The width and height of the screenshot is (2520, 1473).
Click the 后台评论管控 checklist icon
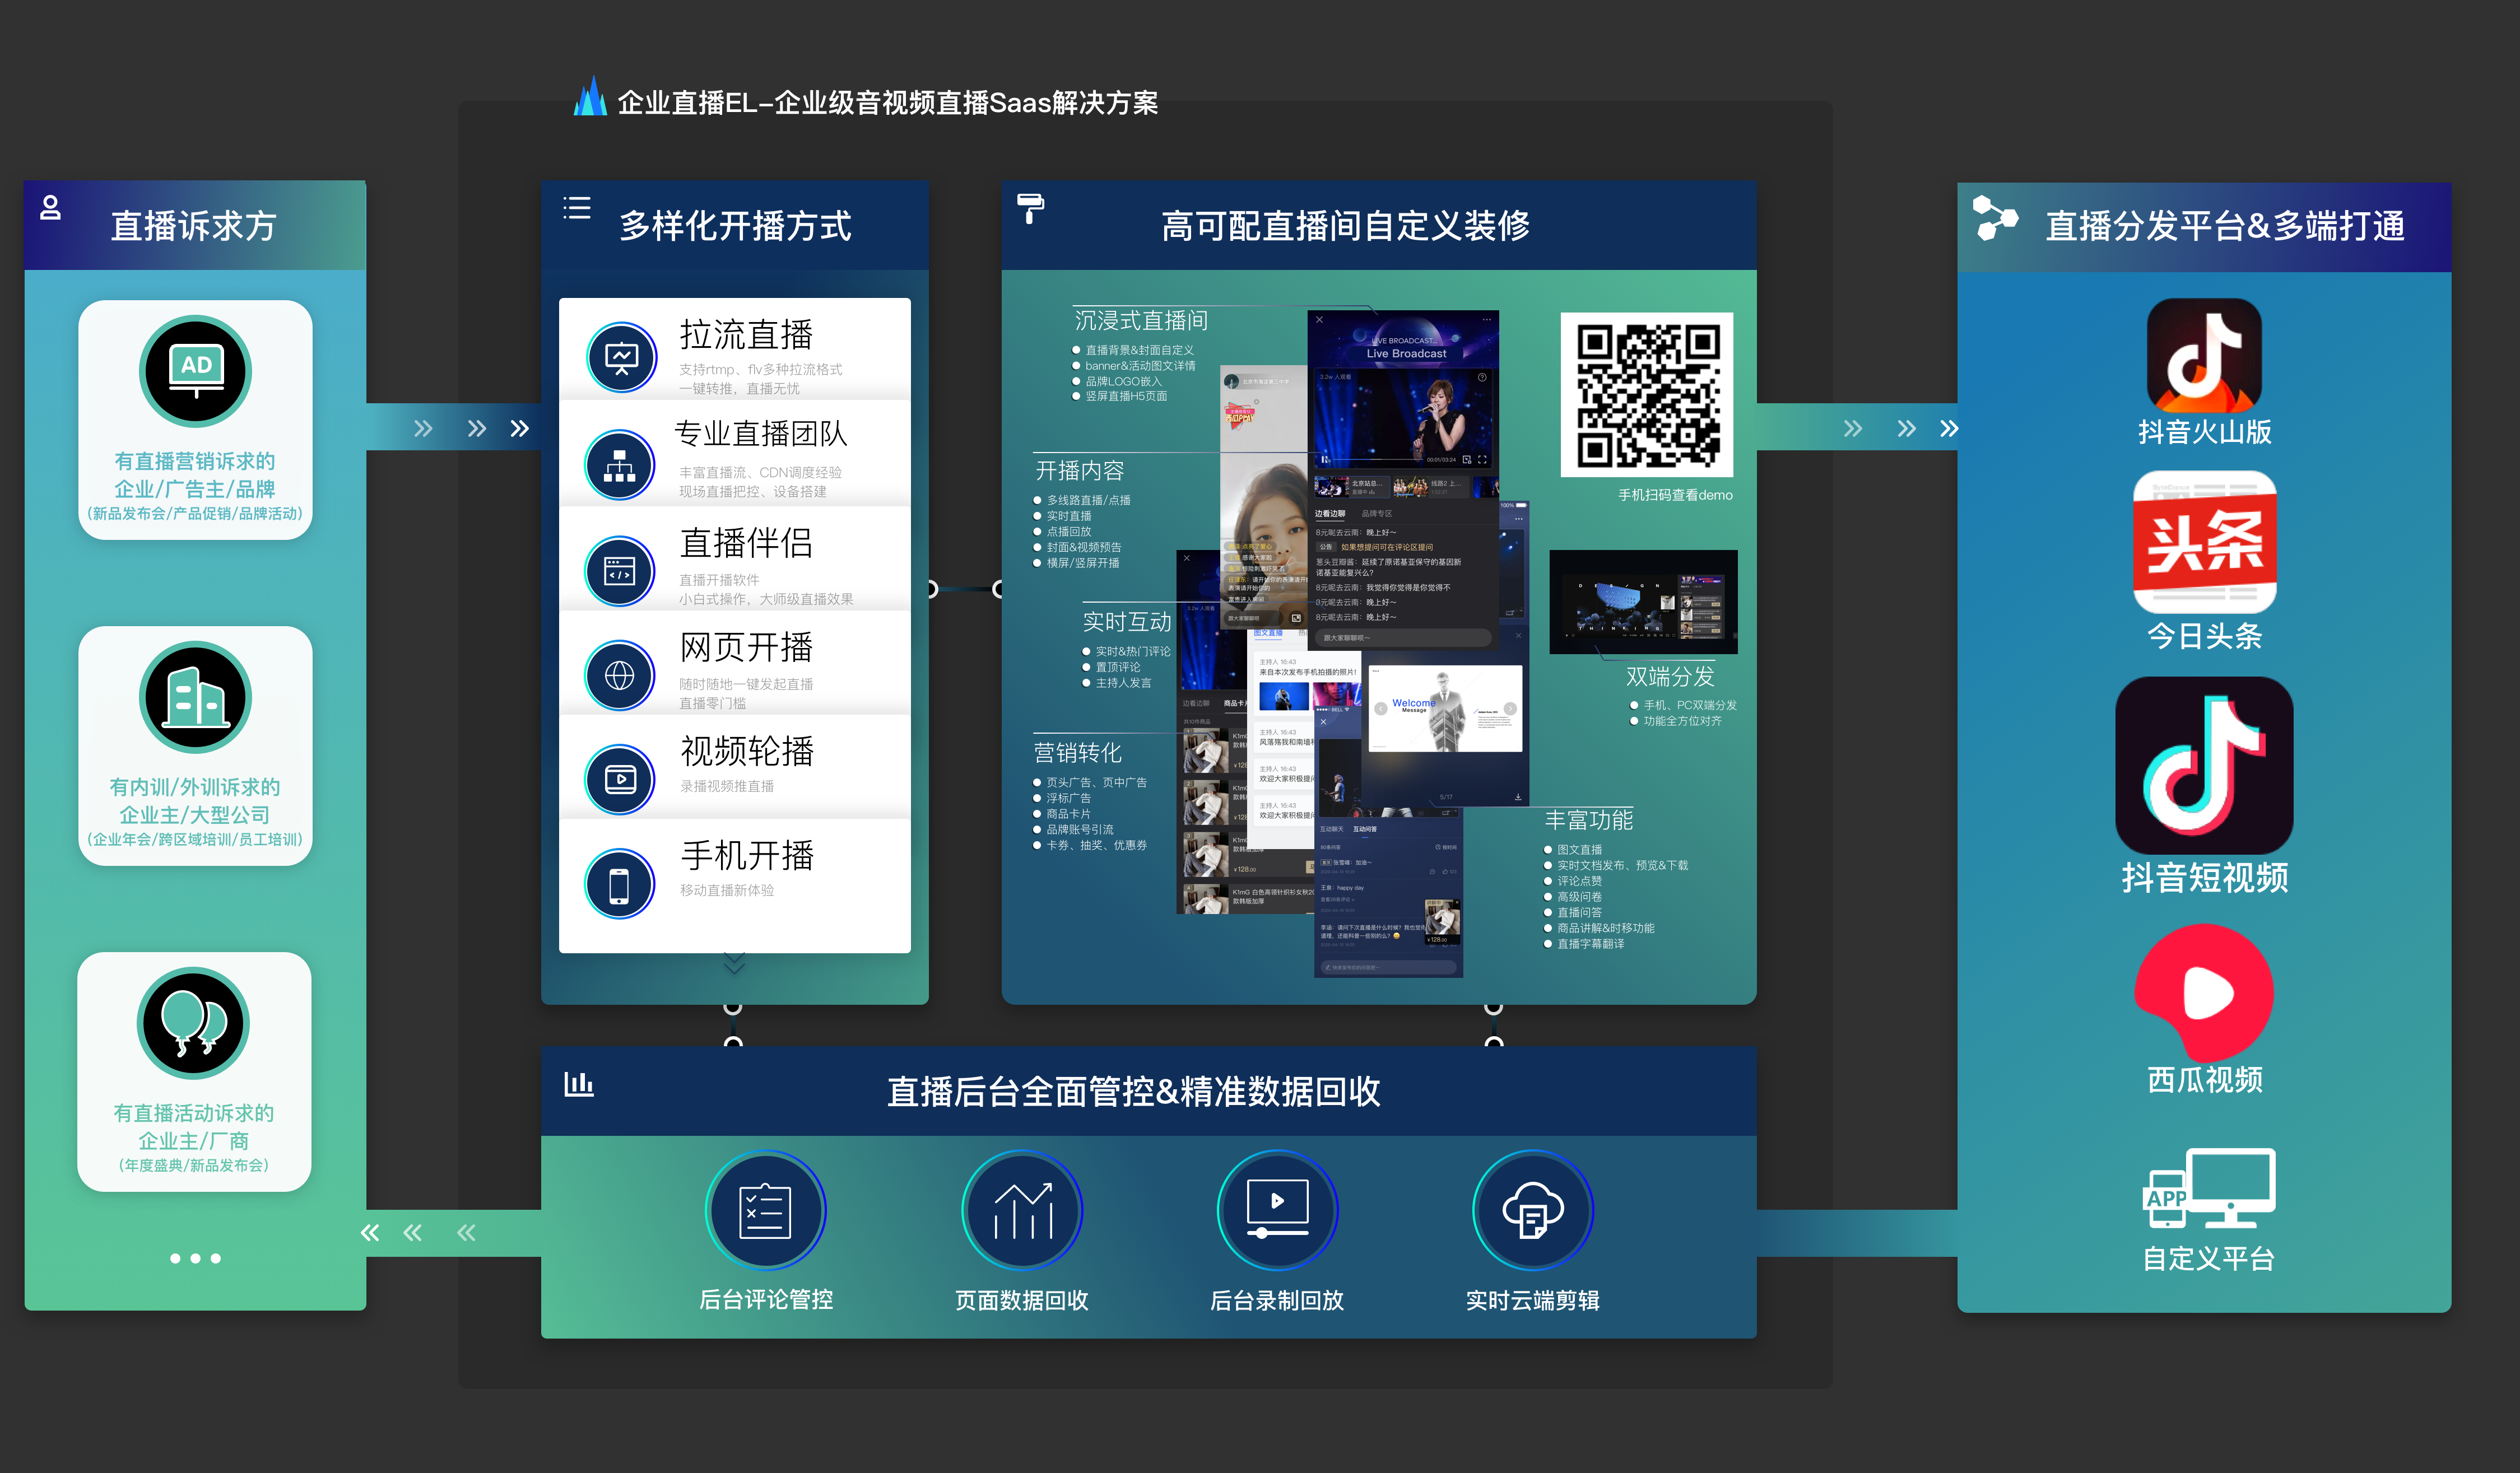click(x=766, y=1211)
